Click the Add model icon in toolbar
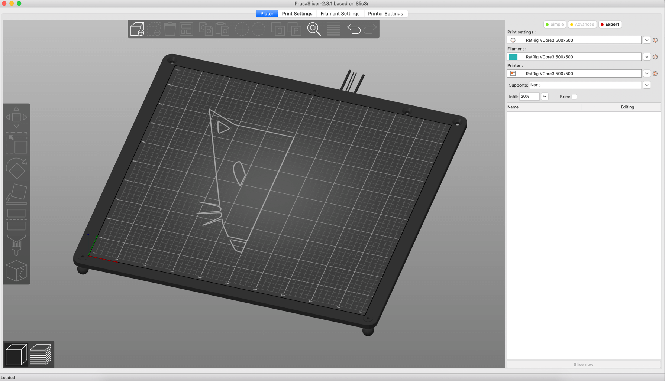The image size is (665, 381). pyautogui.click(x=137, y=29)
